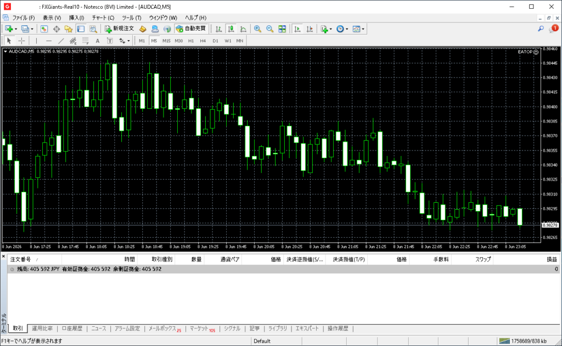
Task: Switch to candlestick chart mode
Action: tap(231, 29)
